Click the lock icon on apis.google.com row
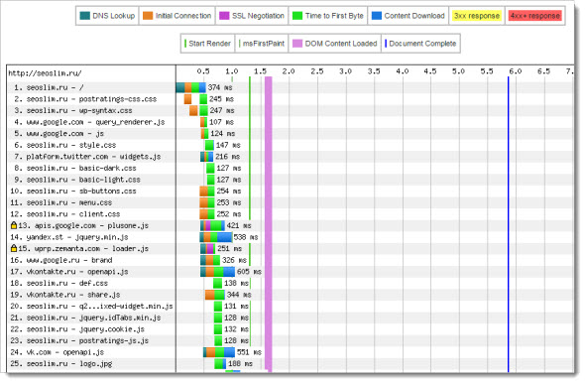The width and height of the screenshot is (585, 383). [14, 225]
